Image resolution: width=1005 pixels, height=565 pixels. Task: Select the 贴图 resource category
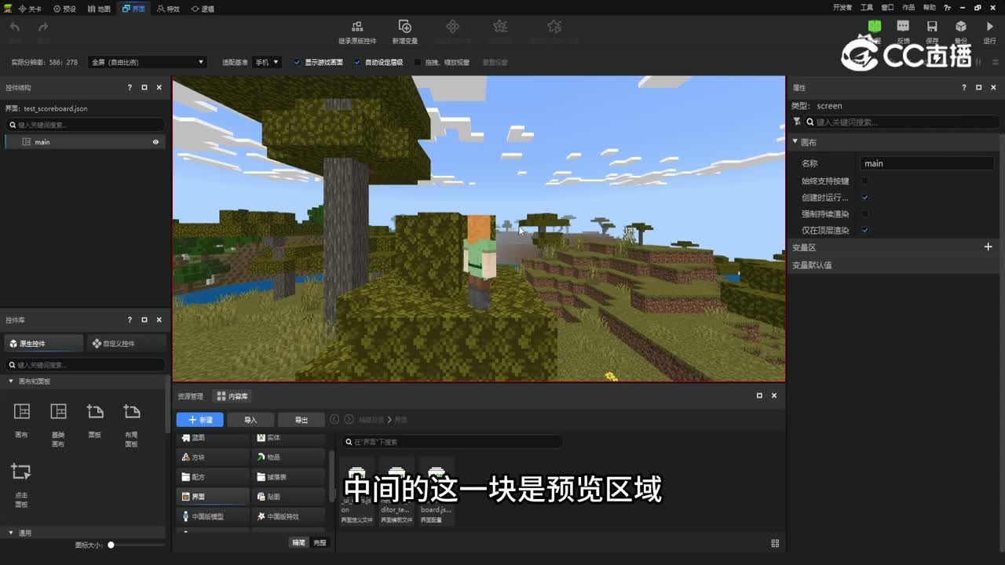point(288,497)
